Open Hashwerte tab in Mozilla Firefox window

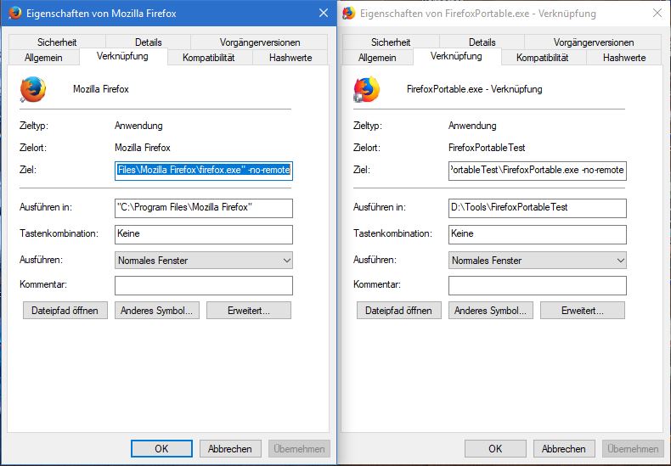[290, 57]
